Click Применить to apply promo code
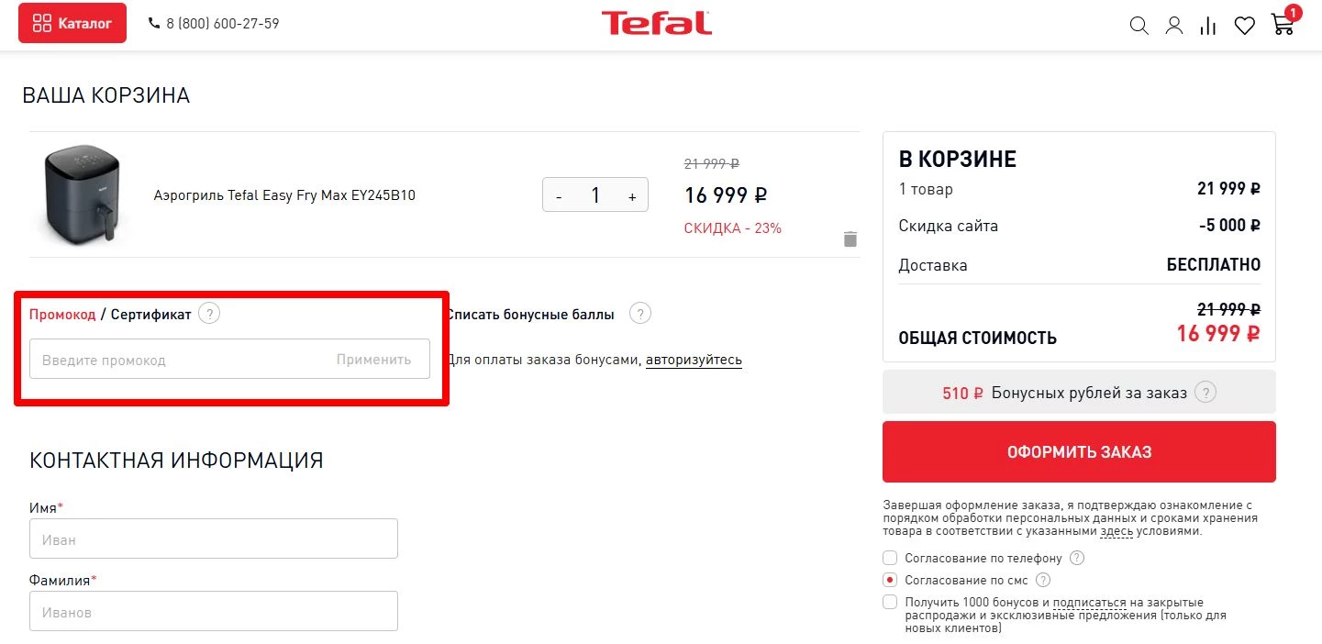Viewport: 1322px width, 644px height. (373, 359)
